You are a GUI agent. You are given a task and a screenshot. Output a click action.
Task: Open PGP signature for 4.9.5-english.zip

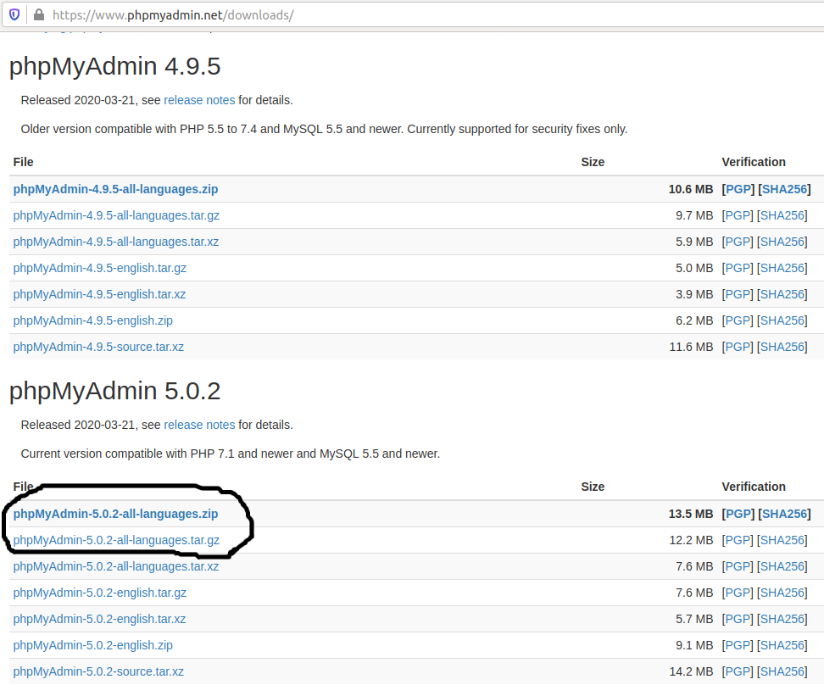738,320
